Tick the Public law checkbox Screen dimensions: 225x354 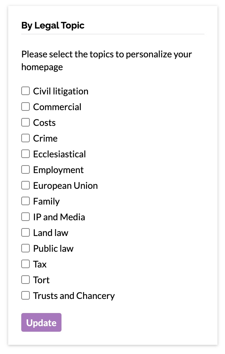tap(26, 248)
